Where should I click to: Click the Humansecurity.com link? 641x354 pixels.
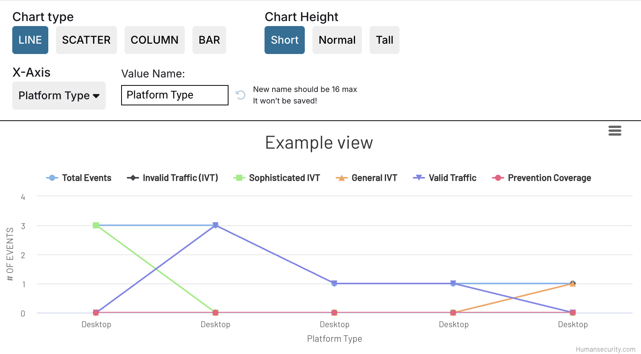click(605, 349)
